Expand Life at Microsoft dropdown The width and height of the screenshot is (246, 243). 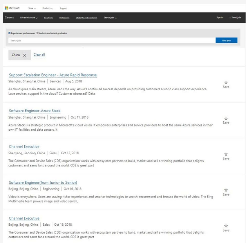click(x=29, y=18)
